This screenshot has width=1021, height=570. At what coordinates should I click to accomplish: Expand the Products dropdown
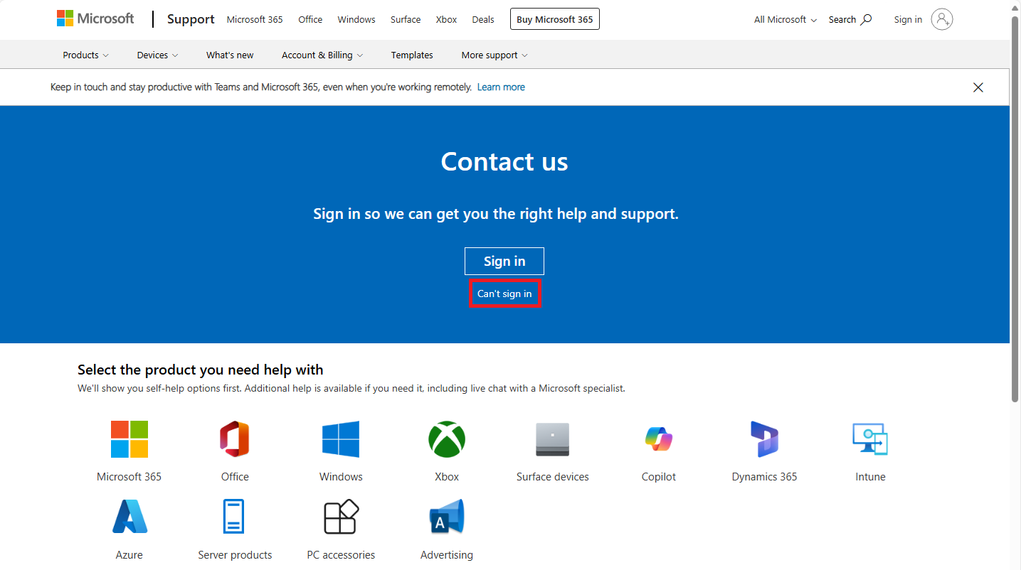click(86, 55)
